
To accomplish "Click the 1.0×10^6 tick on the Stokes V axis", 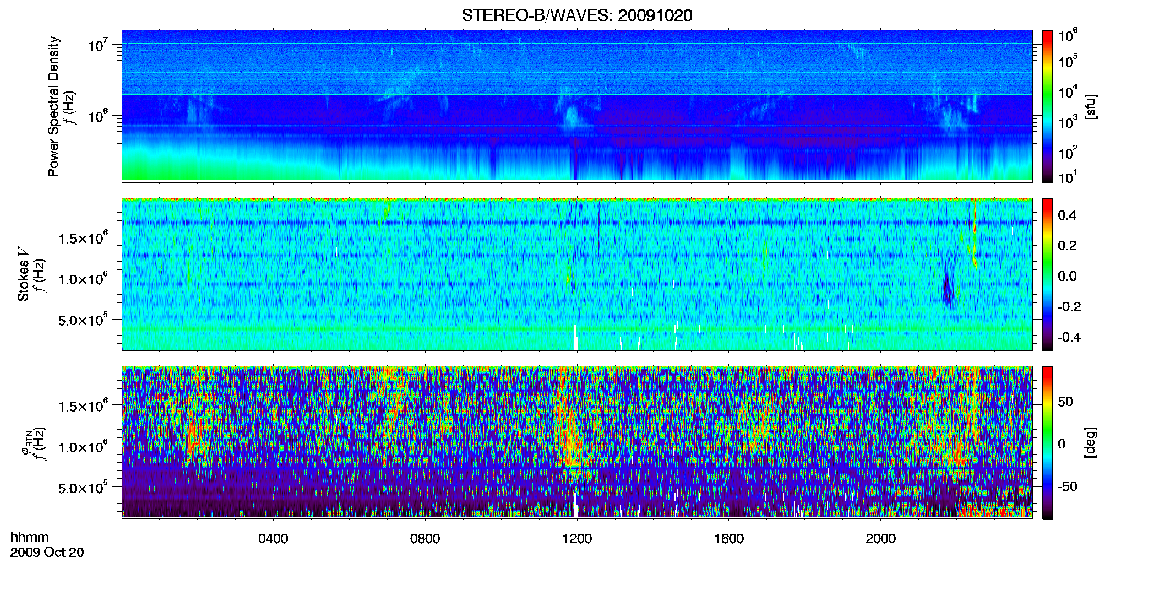I will [83, 279].
